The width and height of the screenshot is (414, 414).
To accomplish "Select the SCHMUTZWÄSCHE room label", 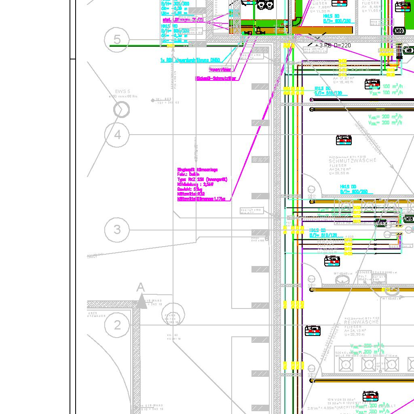I will point(352,161).
